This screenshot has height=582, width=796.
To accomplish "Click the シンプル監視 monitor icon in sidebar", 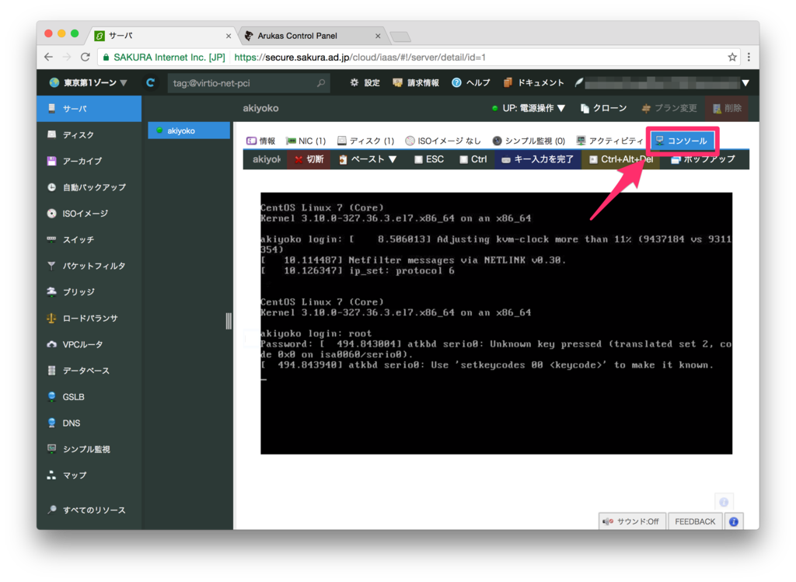I will (51, 448).
